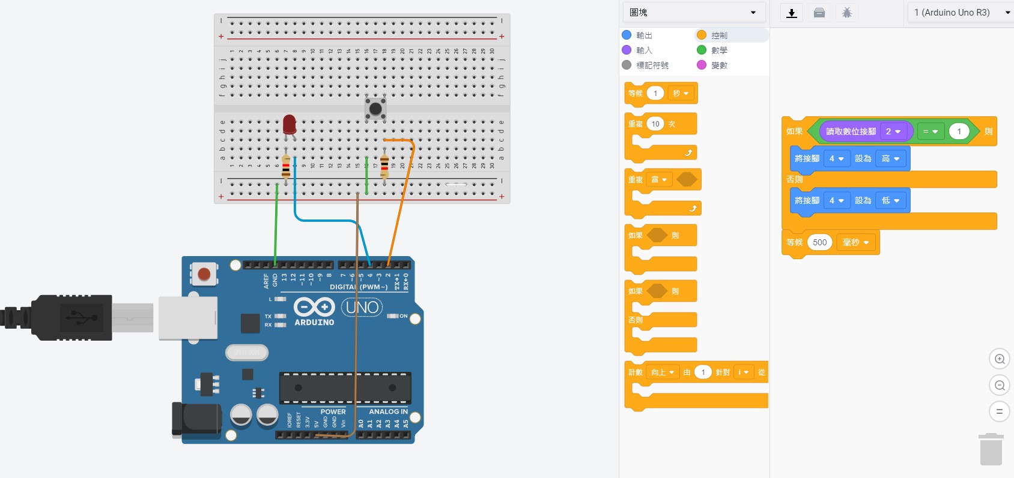1014x478 pixels.
Task: Click the pushbutton on the breadboard
Action: (x=375, y=109)
